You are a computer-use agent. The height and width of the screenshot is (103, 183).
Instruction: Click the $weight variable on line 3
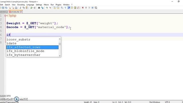click(x=13, y=23)
